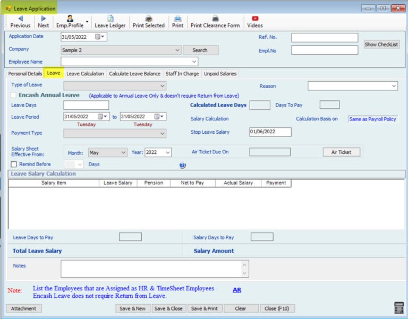Open the Unpaid Salaries tab

(x=220, y=74)
